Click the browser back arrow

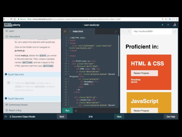[5, 19]
